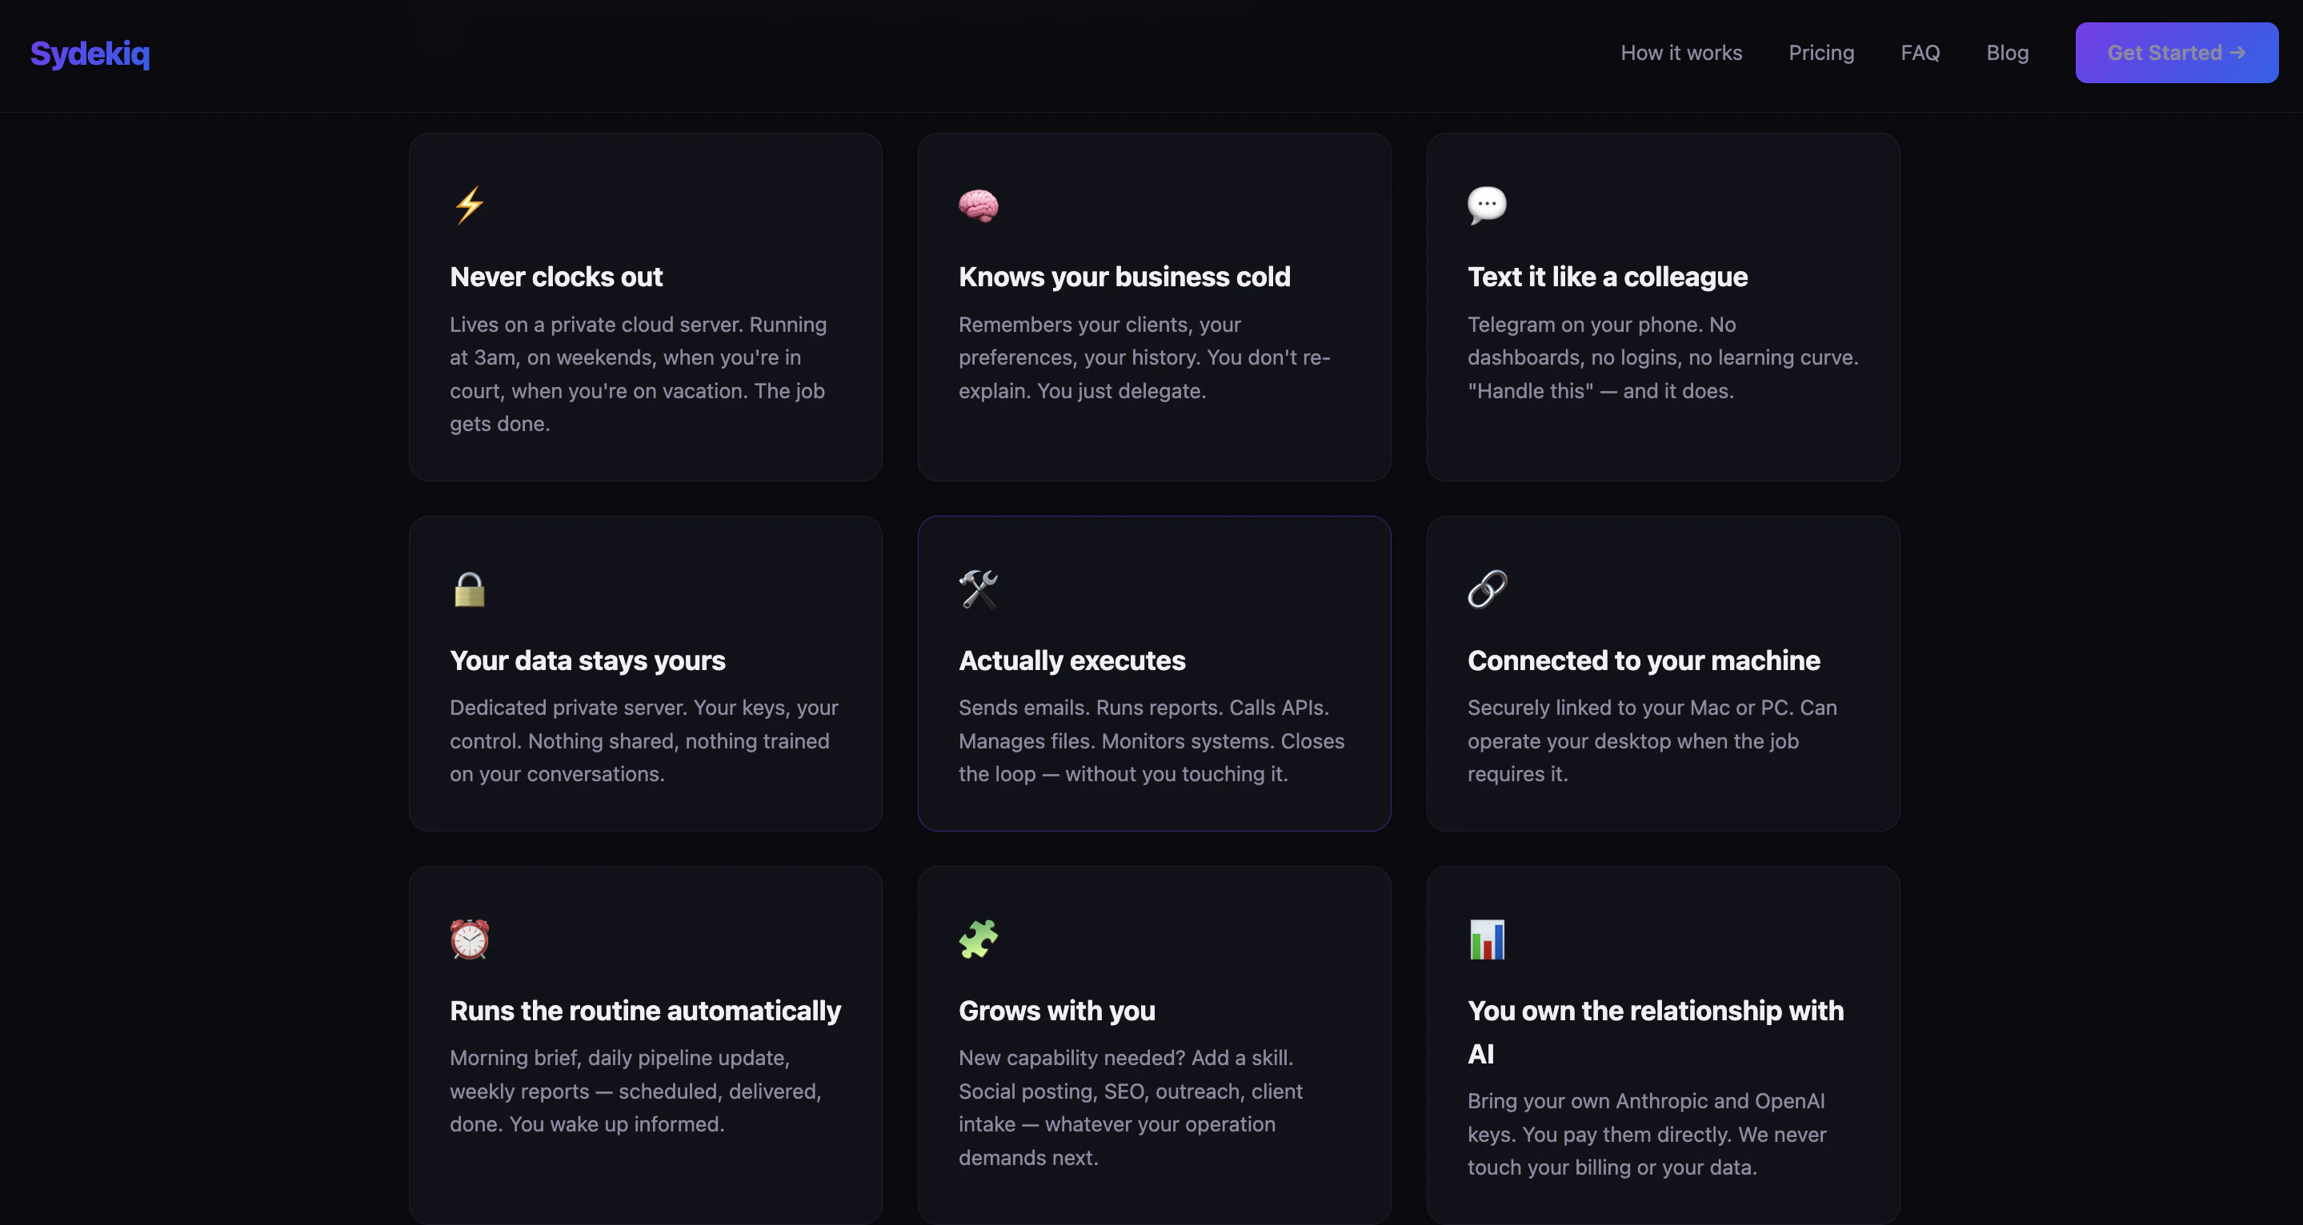Click the hammer and wrench icon above Actually executes
Viewport: 2303px width, 1225px height.
[978, 589]
